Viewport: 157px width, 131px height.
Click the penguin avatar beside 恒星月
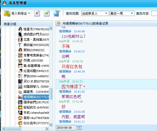coord(20,29)
